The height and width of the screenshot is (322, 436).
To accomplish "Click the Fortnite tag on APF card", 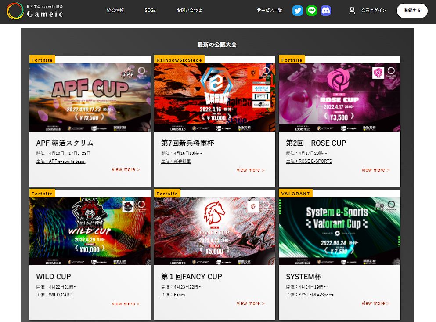I will pos(42,60).
